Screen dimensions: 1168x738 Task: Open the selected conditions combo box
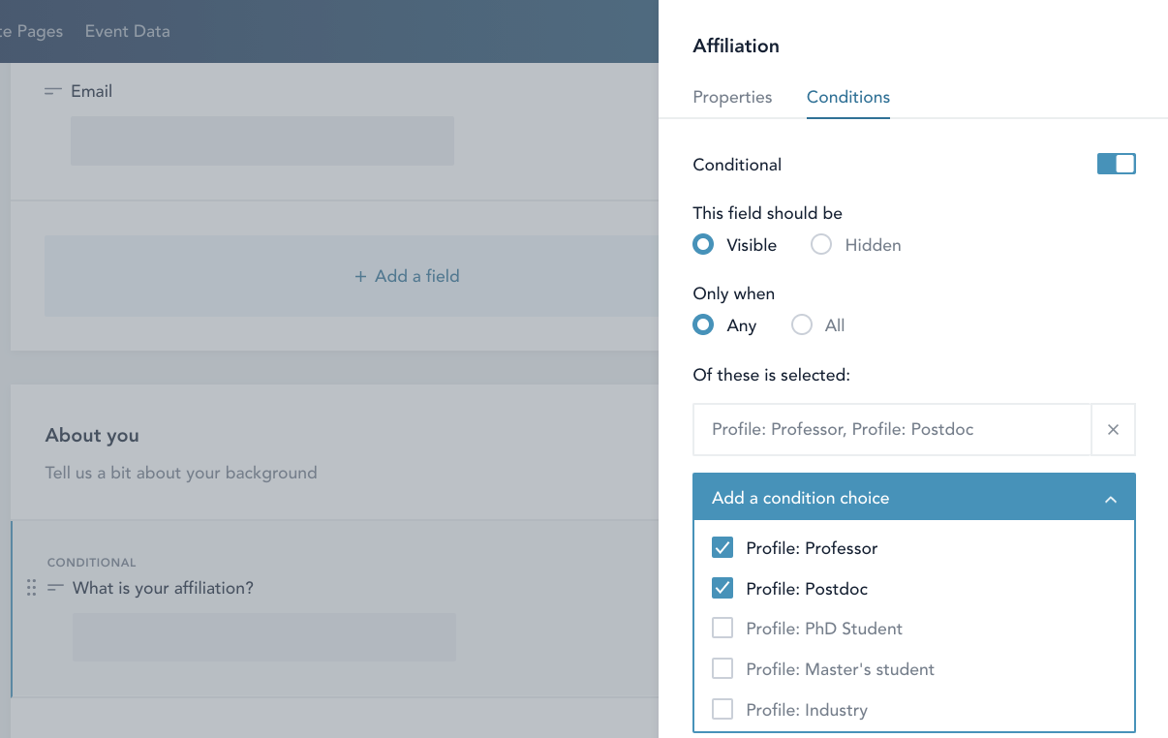click(x=891, y=429)
